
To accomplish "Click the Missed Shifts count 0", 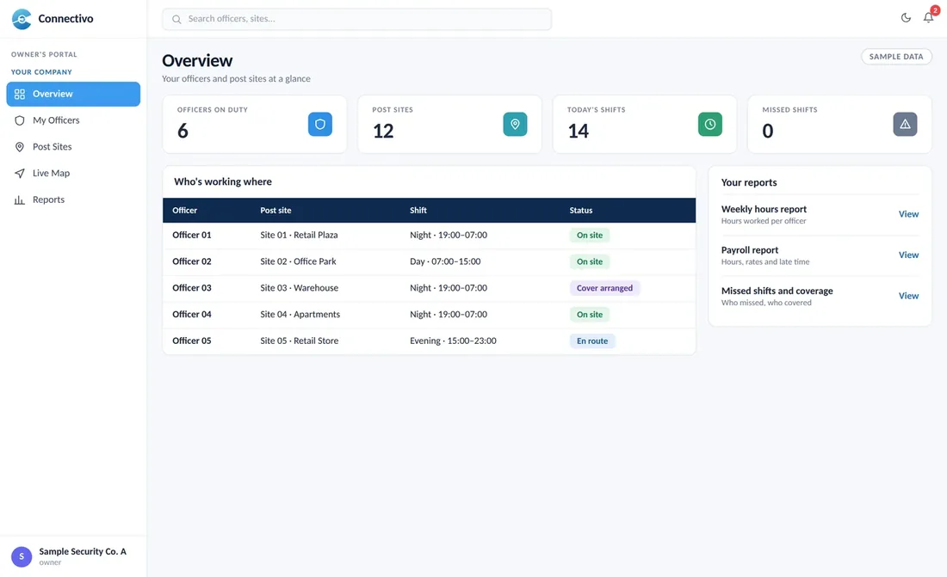I will coord(768,131).
